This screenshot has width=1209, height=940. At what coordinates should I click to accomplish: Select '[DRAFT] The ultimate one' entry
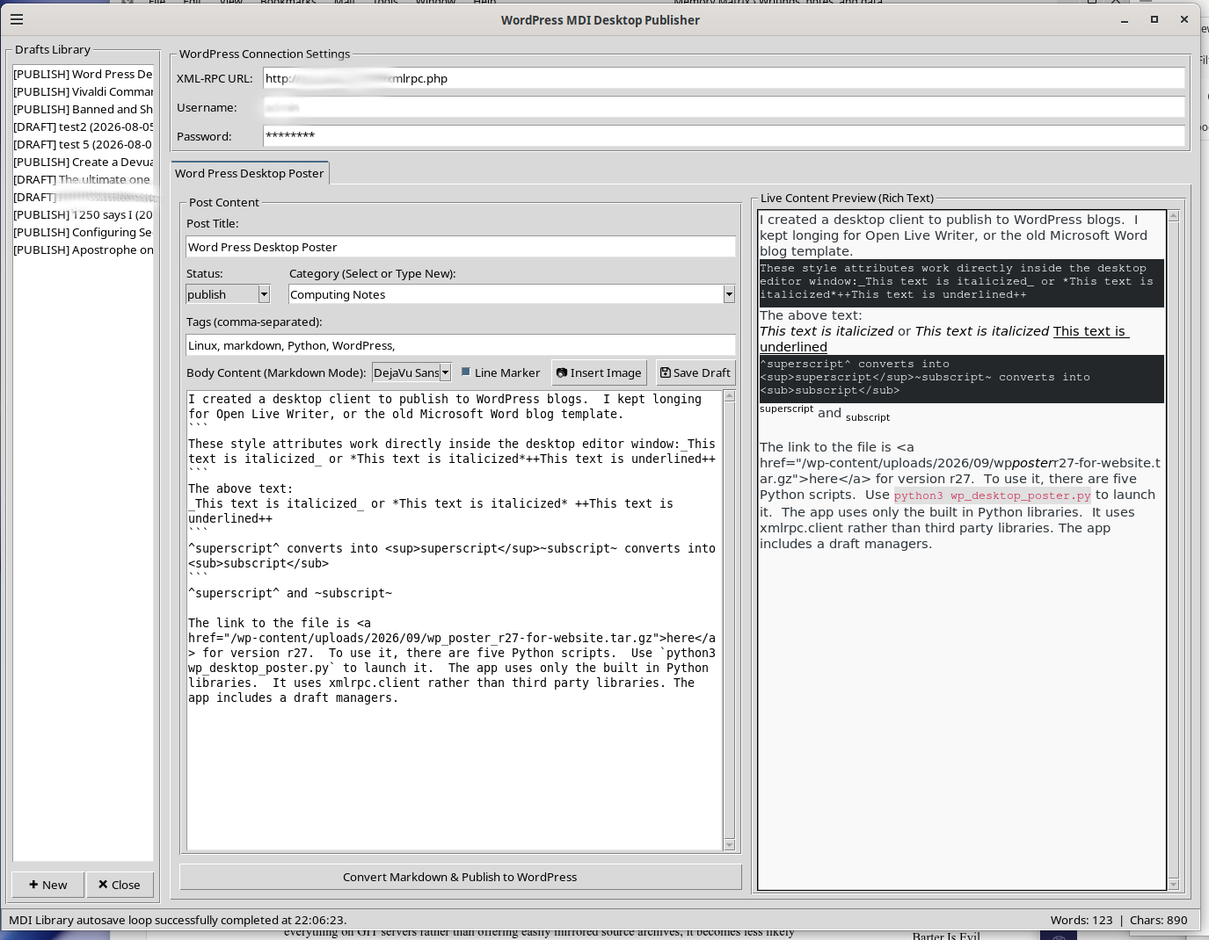click(x=83, y=179)
